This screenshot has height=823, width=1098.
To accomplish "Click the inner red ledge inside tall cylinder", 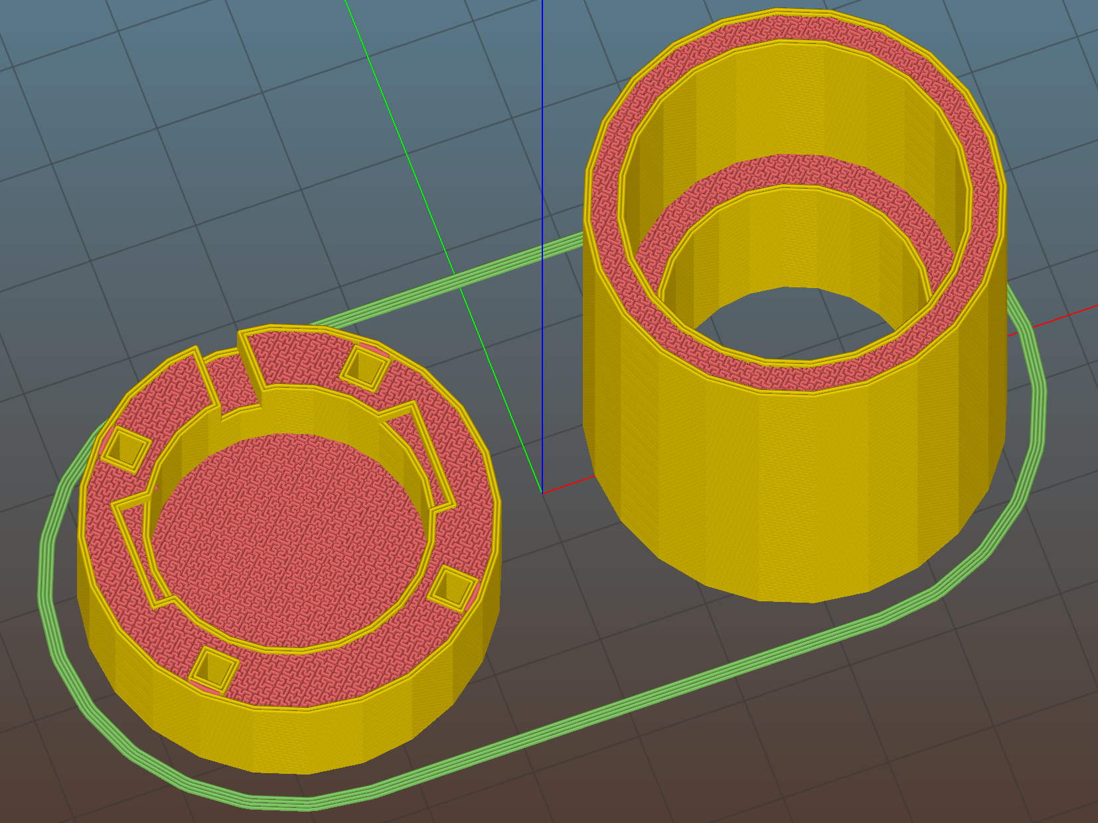I will [x=783, y=174].
